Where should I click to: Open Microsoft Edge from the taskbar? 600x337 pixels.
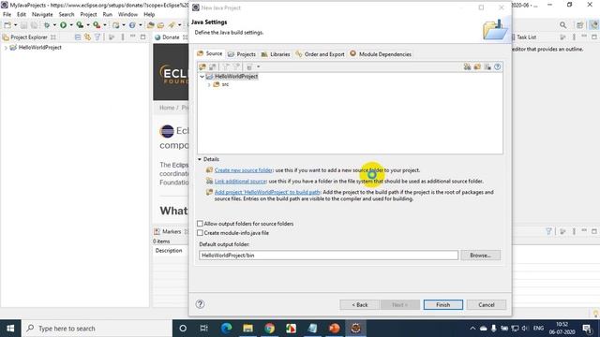pyautogui.click(x=227, y=329)
